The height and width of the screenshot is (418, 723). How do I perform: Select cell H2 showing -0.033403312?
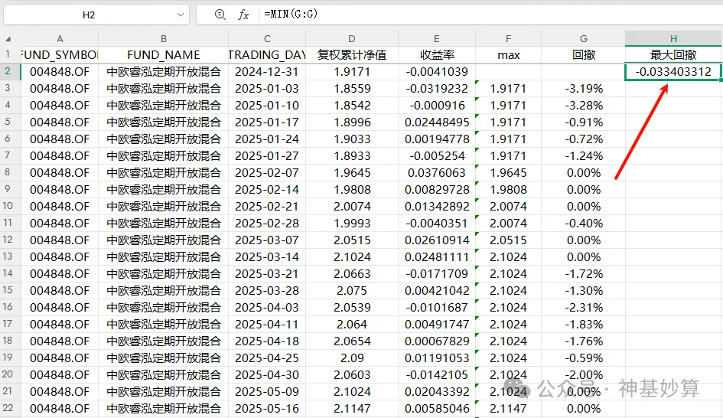coord(673,72)
